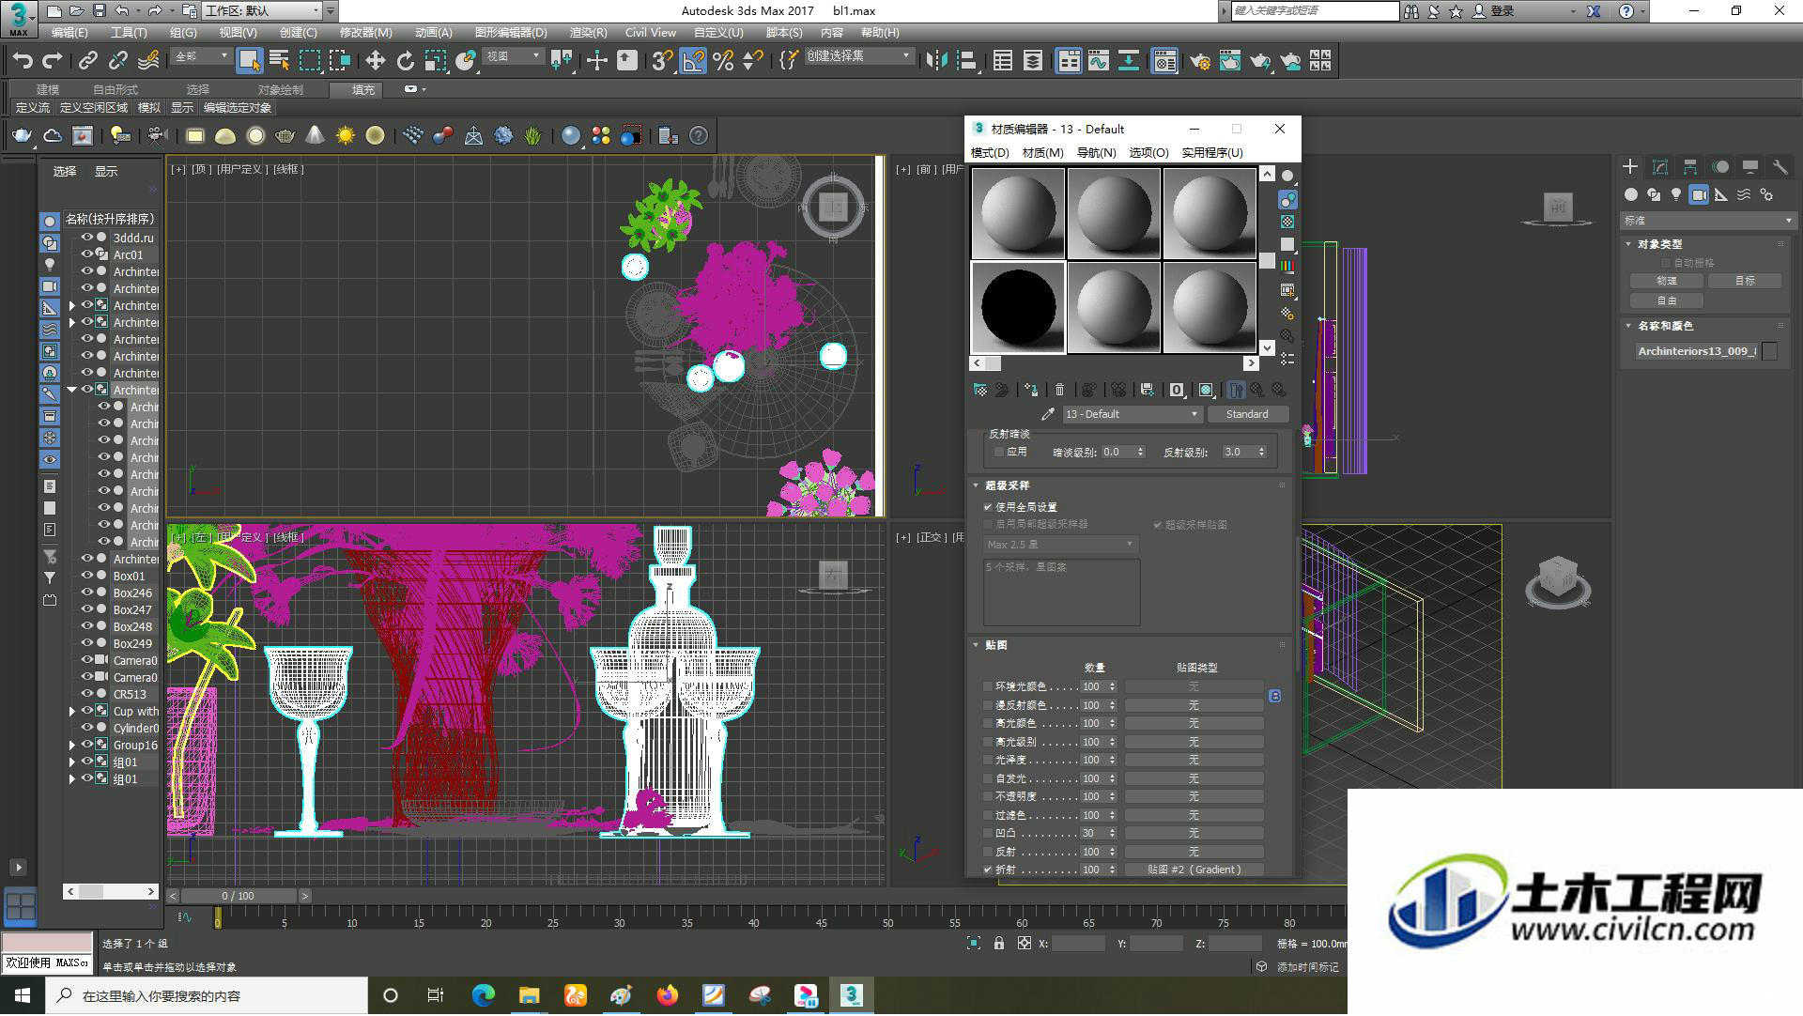Switch to the 建模 ribbon tab
The width and height of the screenshot is (1803, 1016).
pyautogui.click(x=48, y=90)
